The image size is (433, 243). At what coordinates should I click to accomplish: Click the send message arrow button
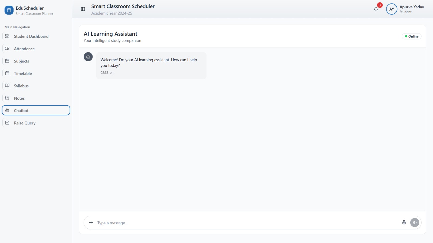[x=415, y=222]
